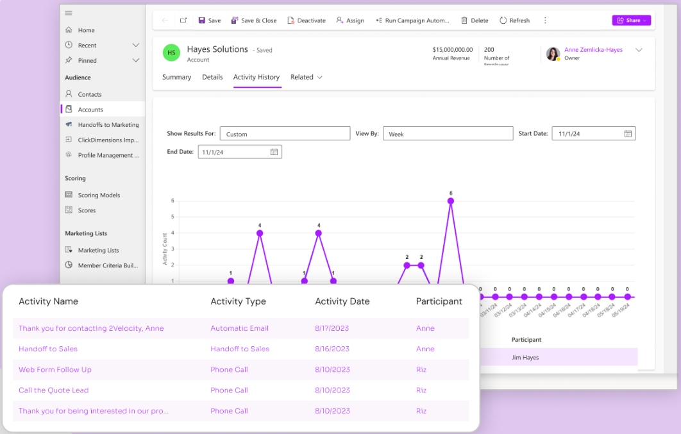The height and width of the screenshot is (434, 681).
Task: Click owner profile photo
Action: point(553,54)
